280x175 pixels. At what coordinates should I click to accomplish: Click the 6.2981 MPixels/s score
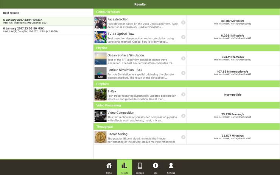[x=232, y=36]
